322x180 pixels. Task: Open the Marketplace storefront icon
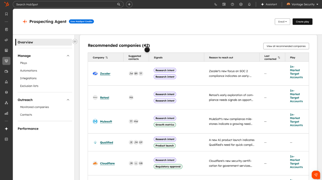coord(224,4)
